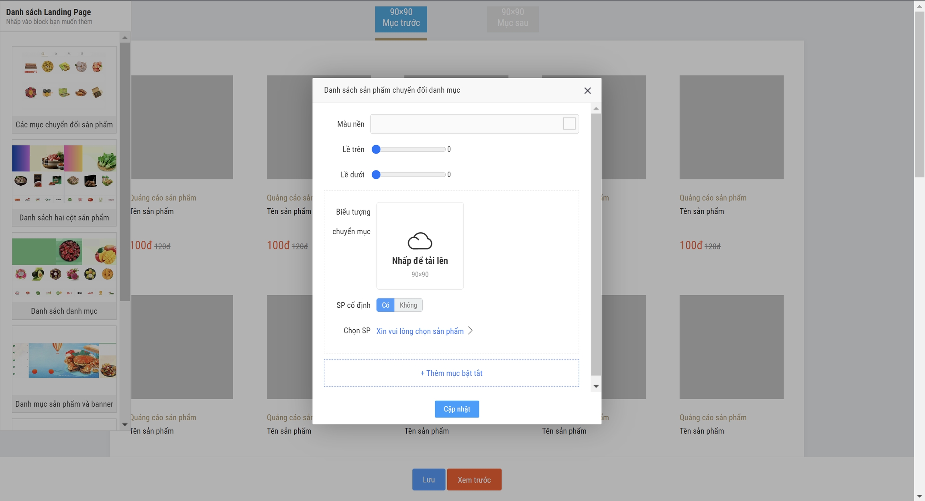
Task: Click the Xem trước button
Action: tap(474, 480)
